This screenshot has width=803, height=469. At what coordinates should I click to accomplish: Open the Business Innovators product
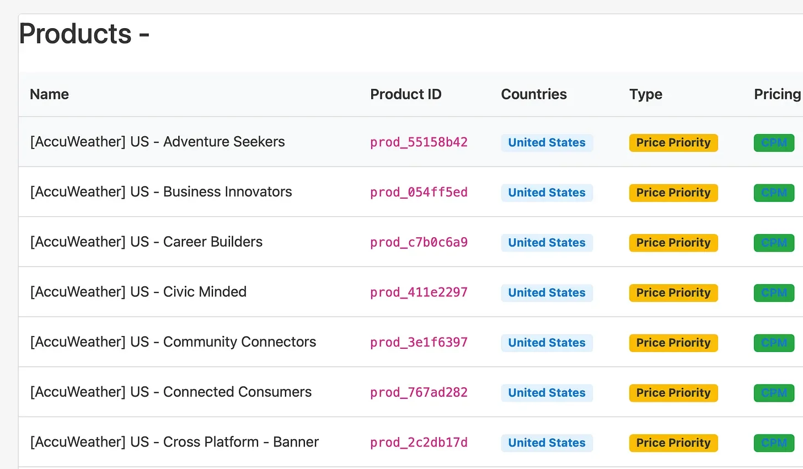coord(161,192)
